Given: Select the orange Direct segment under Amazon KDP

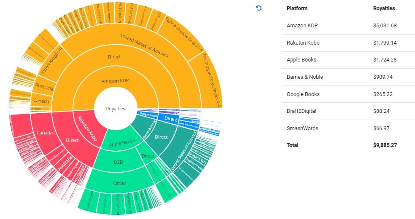Looking at the screenshot, I should click(114, 56).
